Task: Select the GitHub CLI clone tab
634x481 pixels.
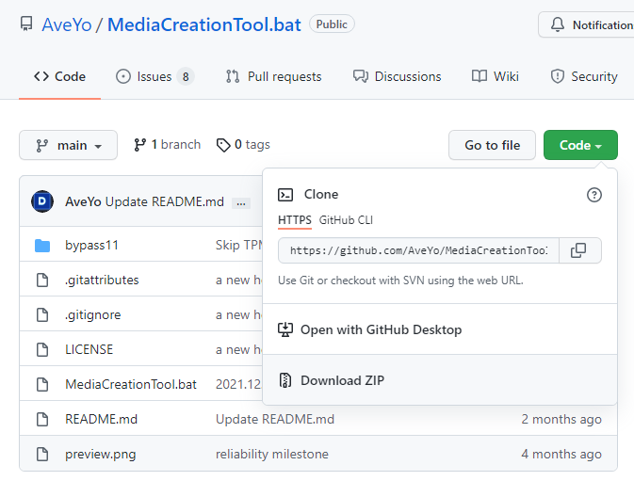Action: tap(346, 220)
